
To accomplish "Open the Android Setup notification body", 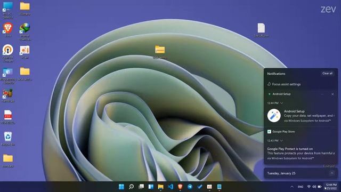I will click(x=301, y=116).
